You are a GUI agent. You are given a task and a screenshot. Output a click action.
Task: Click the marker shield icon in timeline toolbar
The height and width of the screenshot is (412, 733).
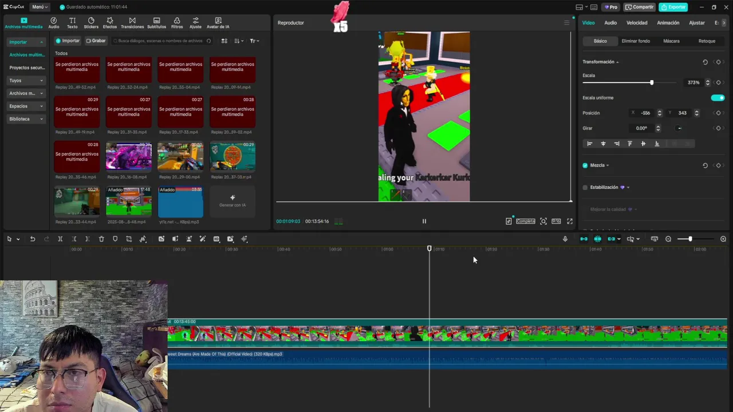click(x=115, y=239)
